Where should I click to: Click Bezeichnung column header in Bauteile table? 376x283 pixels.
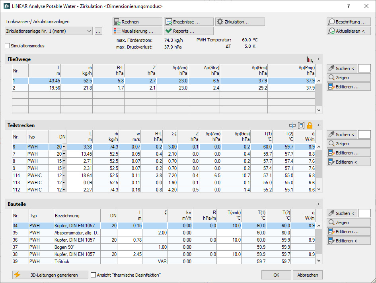click(x=77, y=215)
